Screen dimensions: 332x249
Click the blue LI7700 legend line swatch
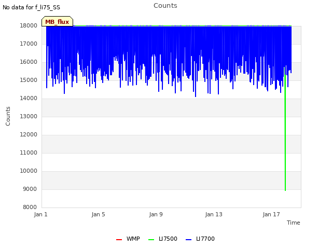coord(188,240)
